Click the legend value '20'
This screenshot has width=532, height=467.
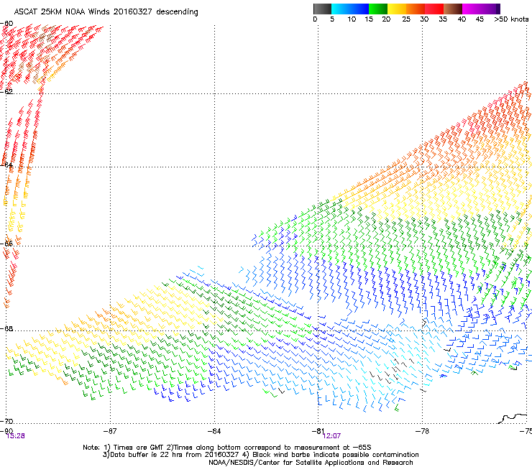tap(386, 19)
